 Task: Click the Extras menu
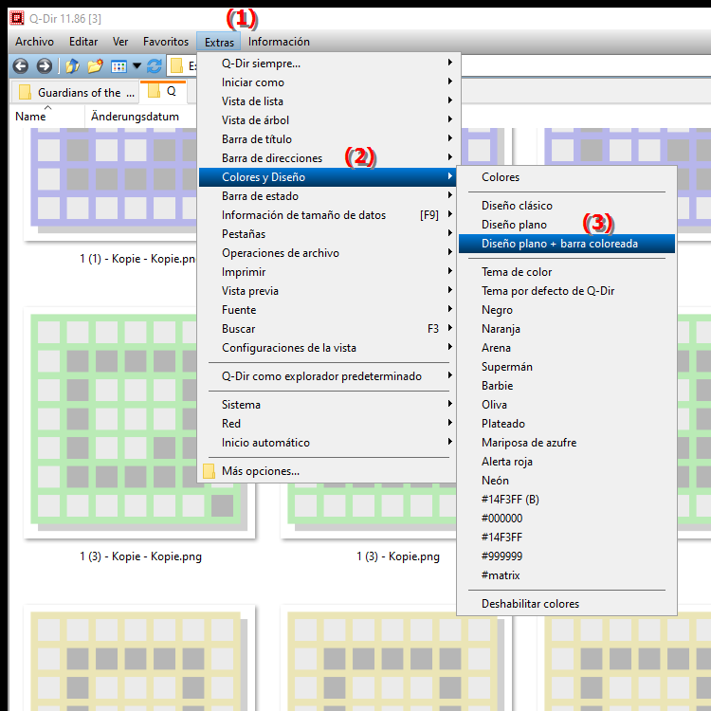219,42
